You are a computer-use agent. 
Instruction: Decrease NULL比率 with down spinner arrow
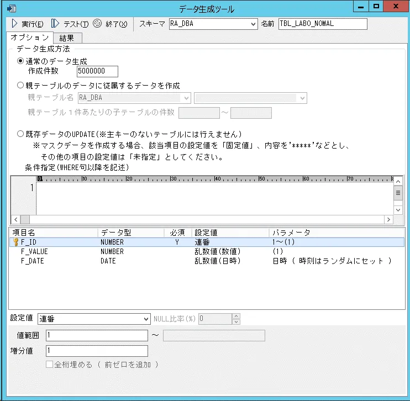pos(236,322)
